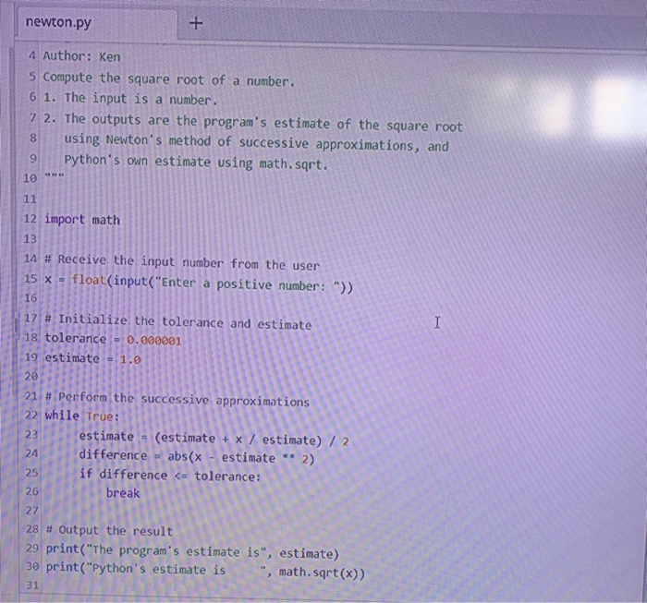Click the closing triple quotes on line 10
This screenshot has width=647, height=603.
(x=54, y=175)
